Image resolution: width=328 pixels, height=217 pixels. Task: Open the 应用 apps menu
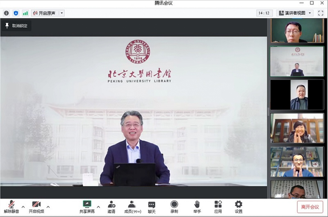(x=218, y=207)
